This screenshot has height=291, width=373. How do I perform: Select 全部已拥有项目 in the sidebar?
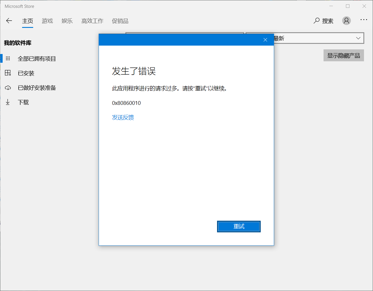point(37,59)
